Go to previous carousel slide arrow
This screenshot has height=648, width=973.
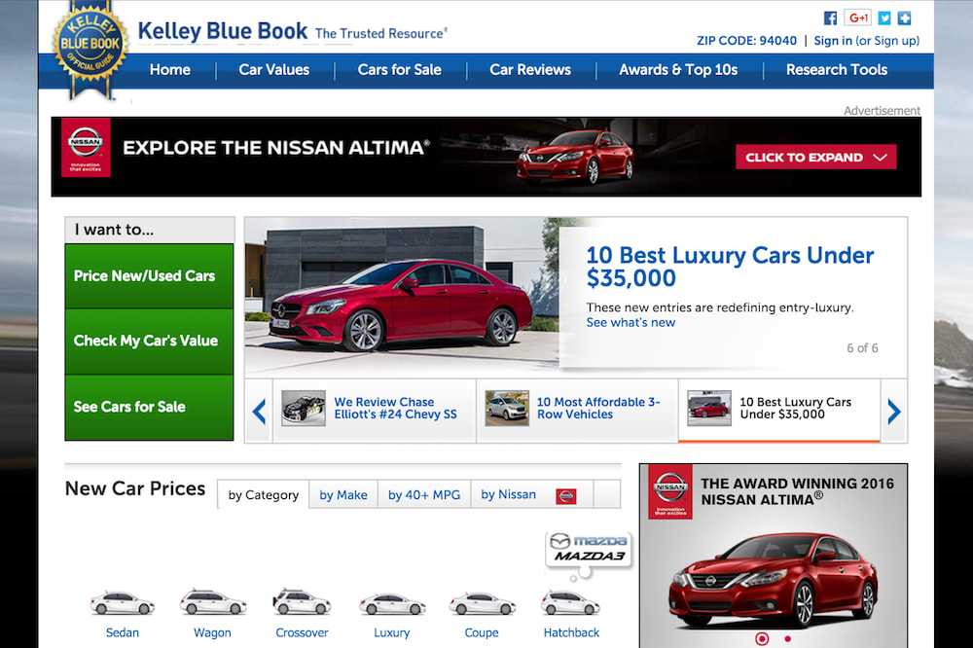[x=259, y=412]
